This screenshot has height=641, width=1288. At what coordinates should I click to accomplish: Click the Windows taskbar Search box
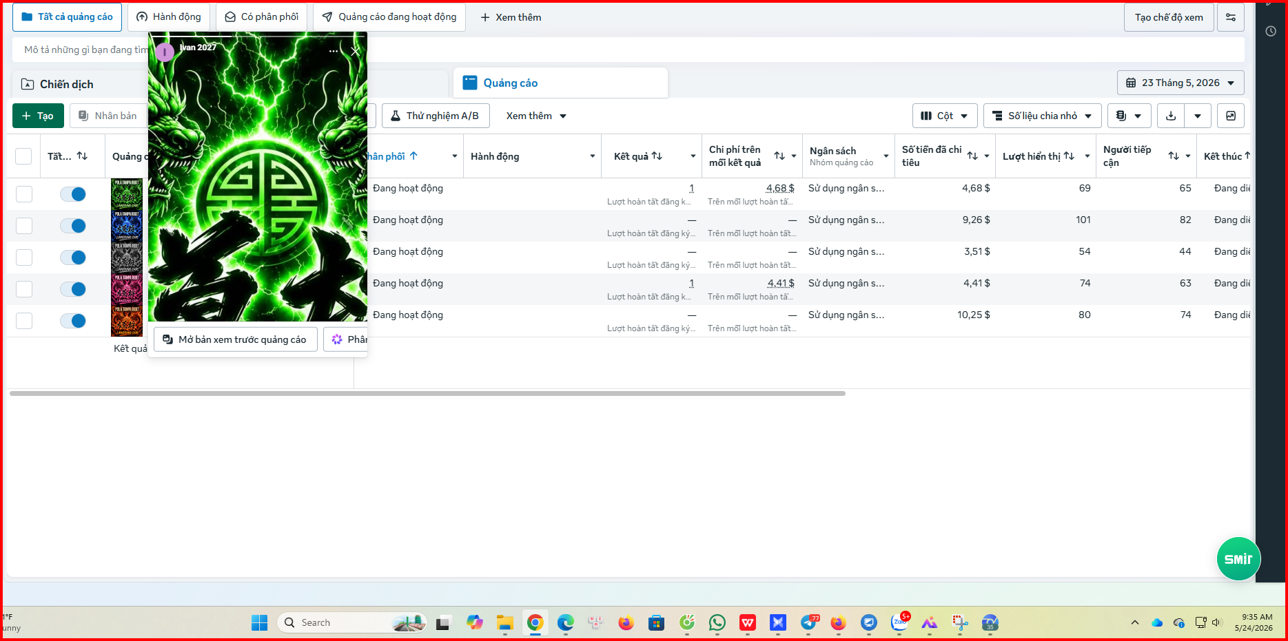tap(352, 622)
